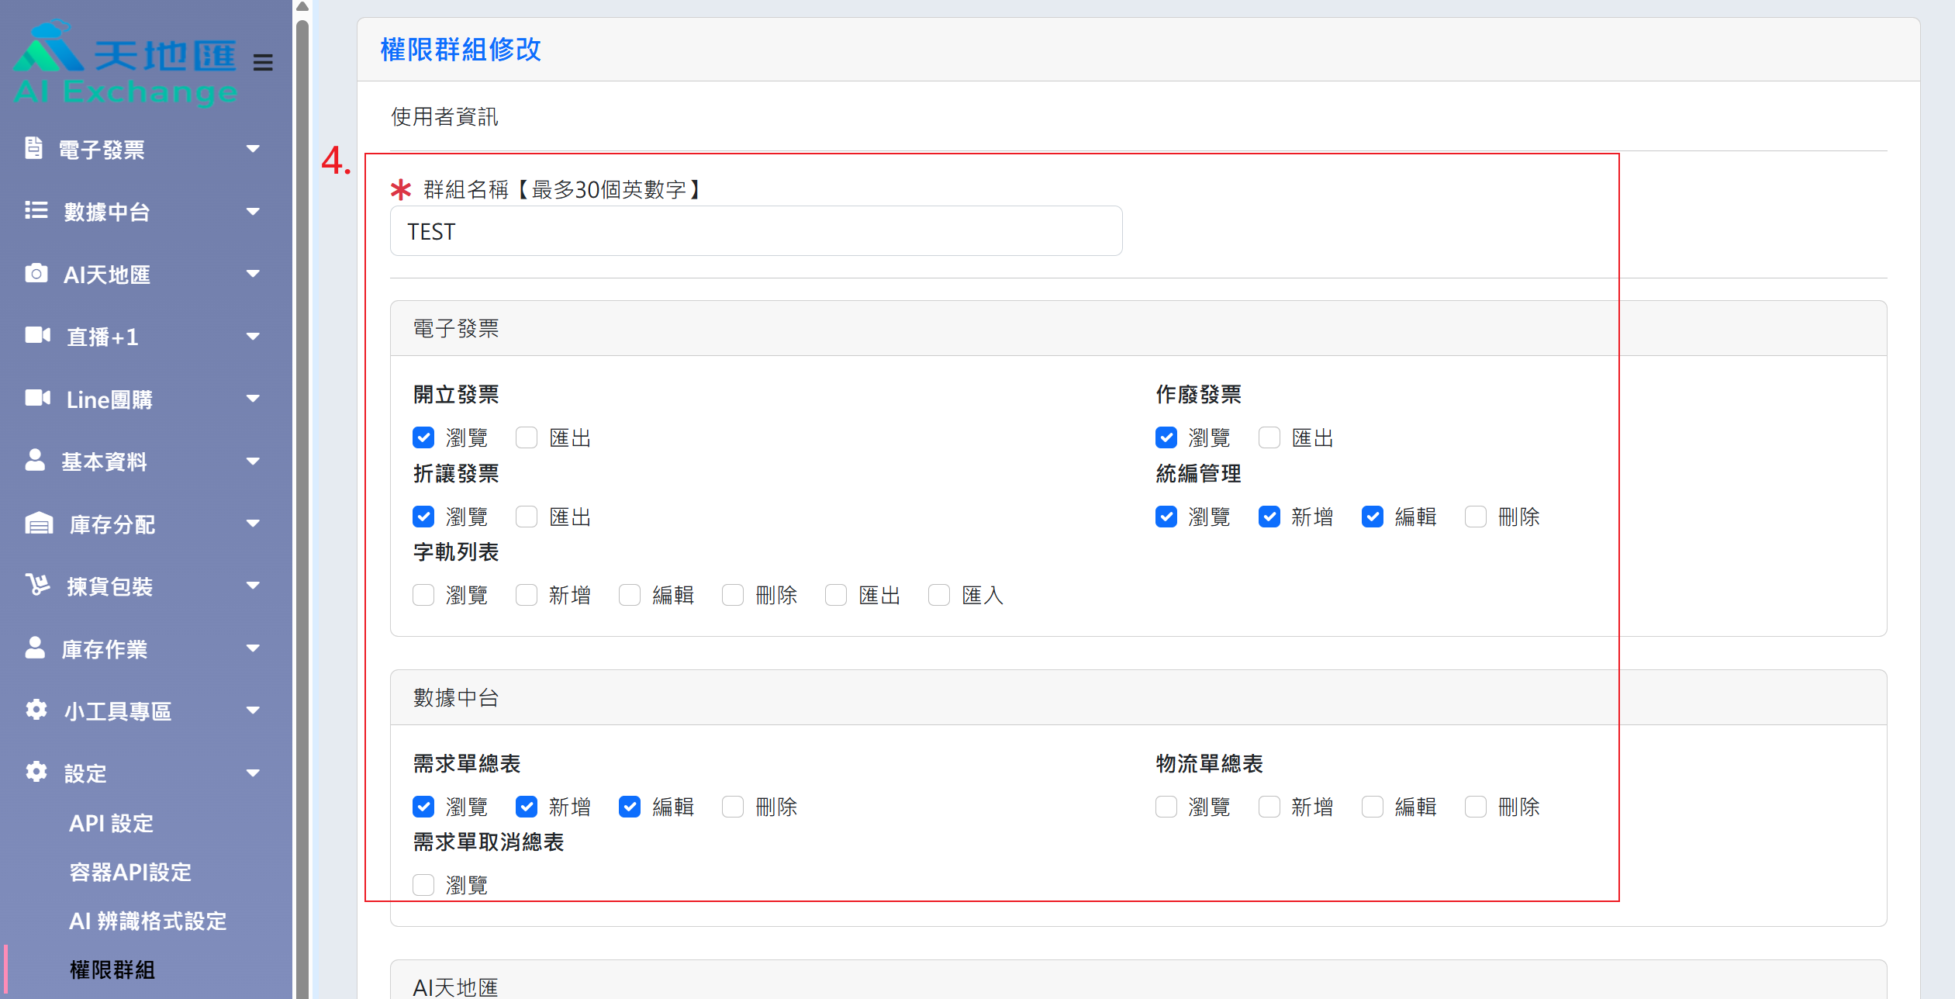Click the 群組名稱 text field

(x=755, y=231)
